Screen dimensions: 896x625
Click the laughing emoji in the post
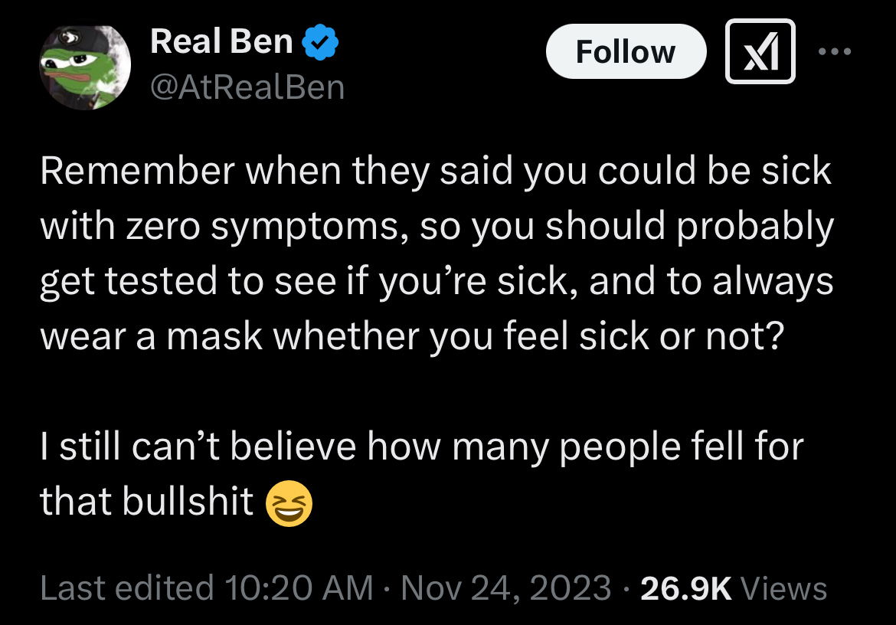tap(289, 503)
